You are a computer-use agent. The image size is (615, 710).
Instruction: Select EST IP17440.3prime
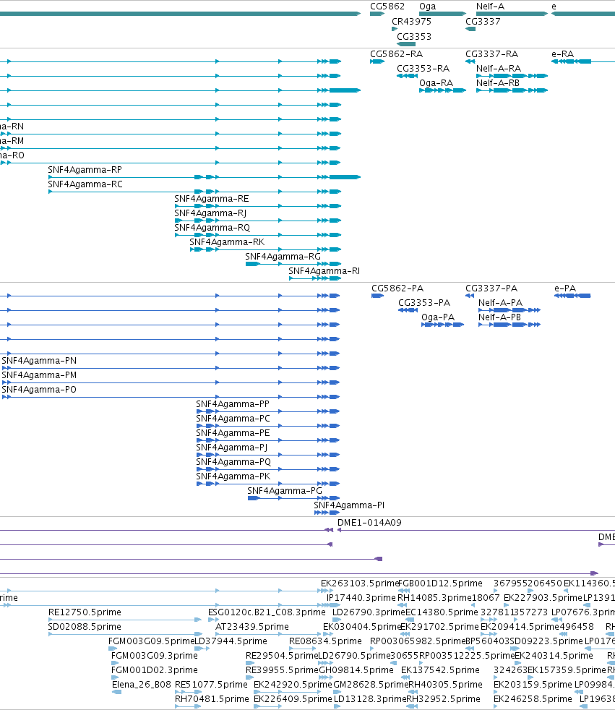[361, 598]
